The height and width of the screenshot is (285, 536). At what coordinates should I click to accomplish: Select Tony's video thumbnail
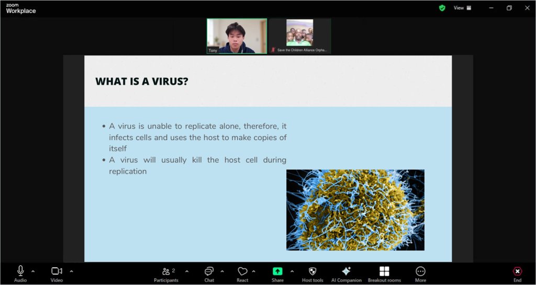click(237, 36)
